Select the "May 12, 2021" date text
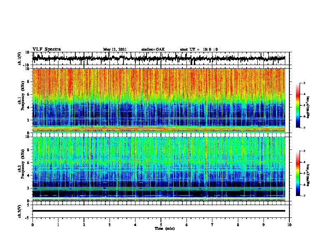This screenshot has height=252, width=326. (x=115, y=49)
